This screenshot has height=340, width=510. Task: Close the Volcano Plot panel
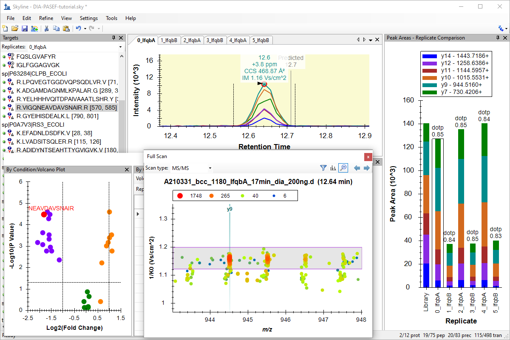coord(127,170)
